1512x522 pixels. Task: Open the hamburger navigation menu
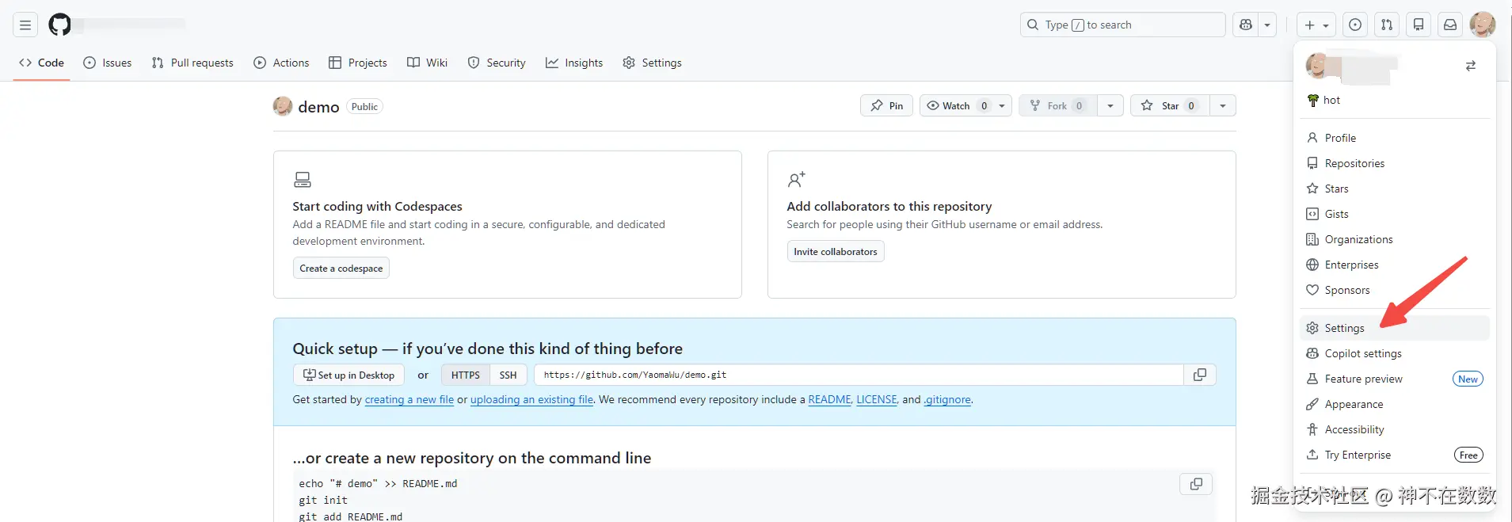[x=25, y=25]
